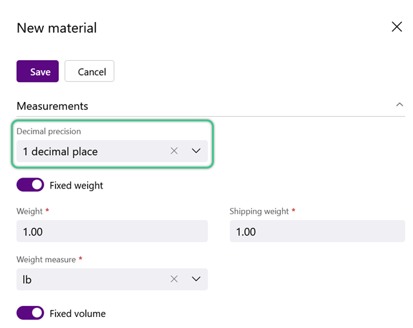Click the Weight measure field label
Image resolution: width=413 pixels, height=328 pixels.
(46, 260)
